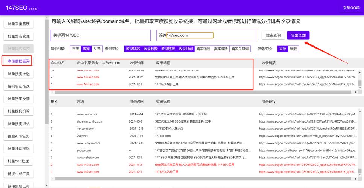Click sogou.com source cell
Image resolution: width=364 pixels, height=188 pixels.
[x=84, y=150]
